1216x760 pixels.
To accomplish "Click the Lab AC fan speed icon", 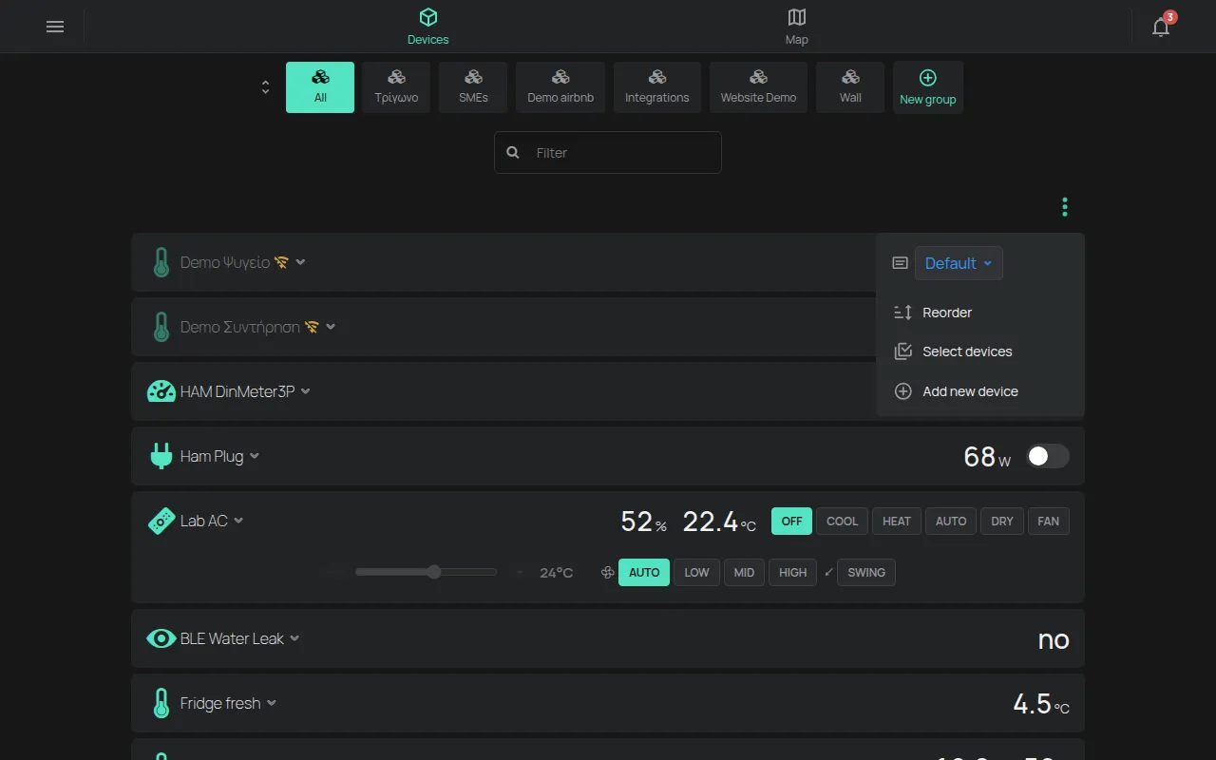I will pyautogui.click(x=608, y=573).
